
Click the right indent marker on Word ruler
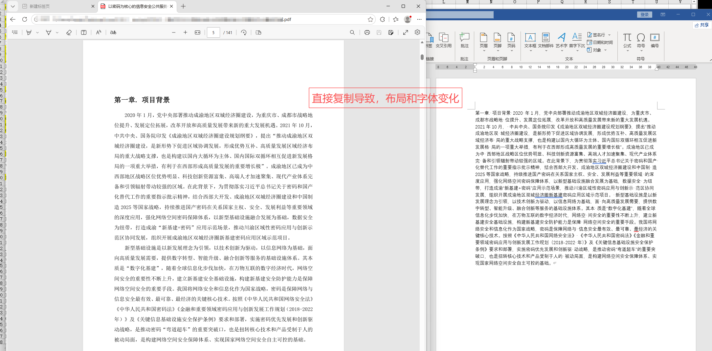coord(656,68)
